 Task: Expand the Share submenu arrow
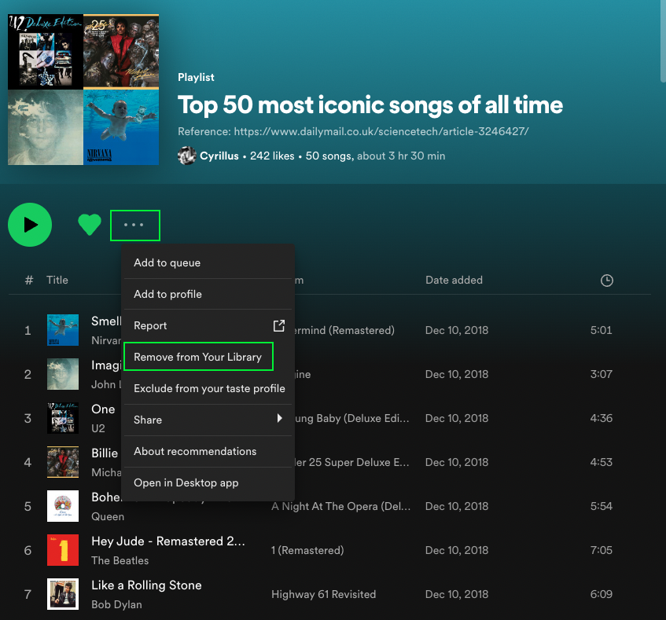point(279,420)
